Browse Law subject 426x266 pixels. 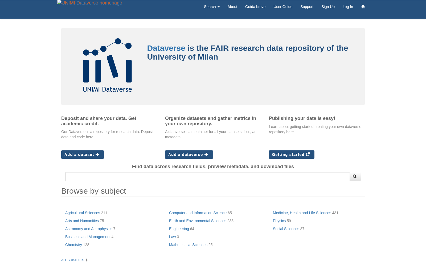172,237
